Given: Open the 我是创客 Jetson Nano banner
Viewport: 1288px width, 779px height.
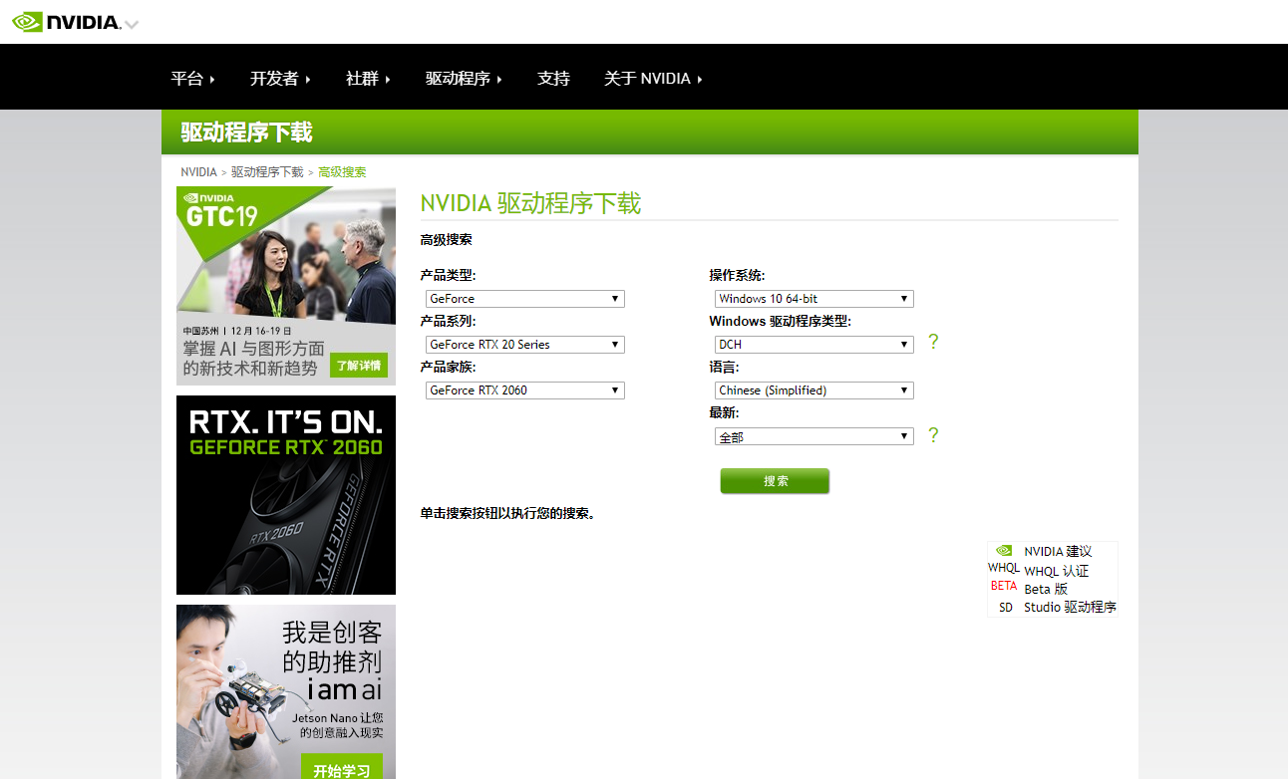Looking at the screenshot, I should point(286,691).
